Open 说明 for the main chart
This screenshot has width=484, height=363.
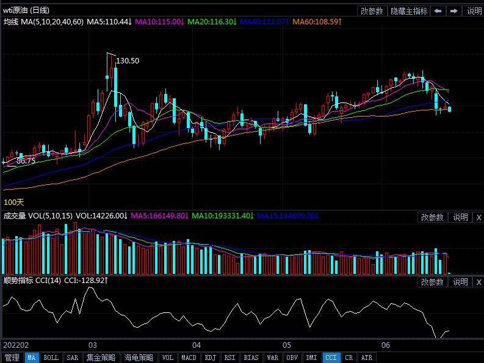[x=474, y=11]
